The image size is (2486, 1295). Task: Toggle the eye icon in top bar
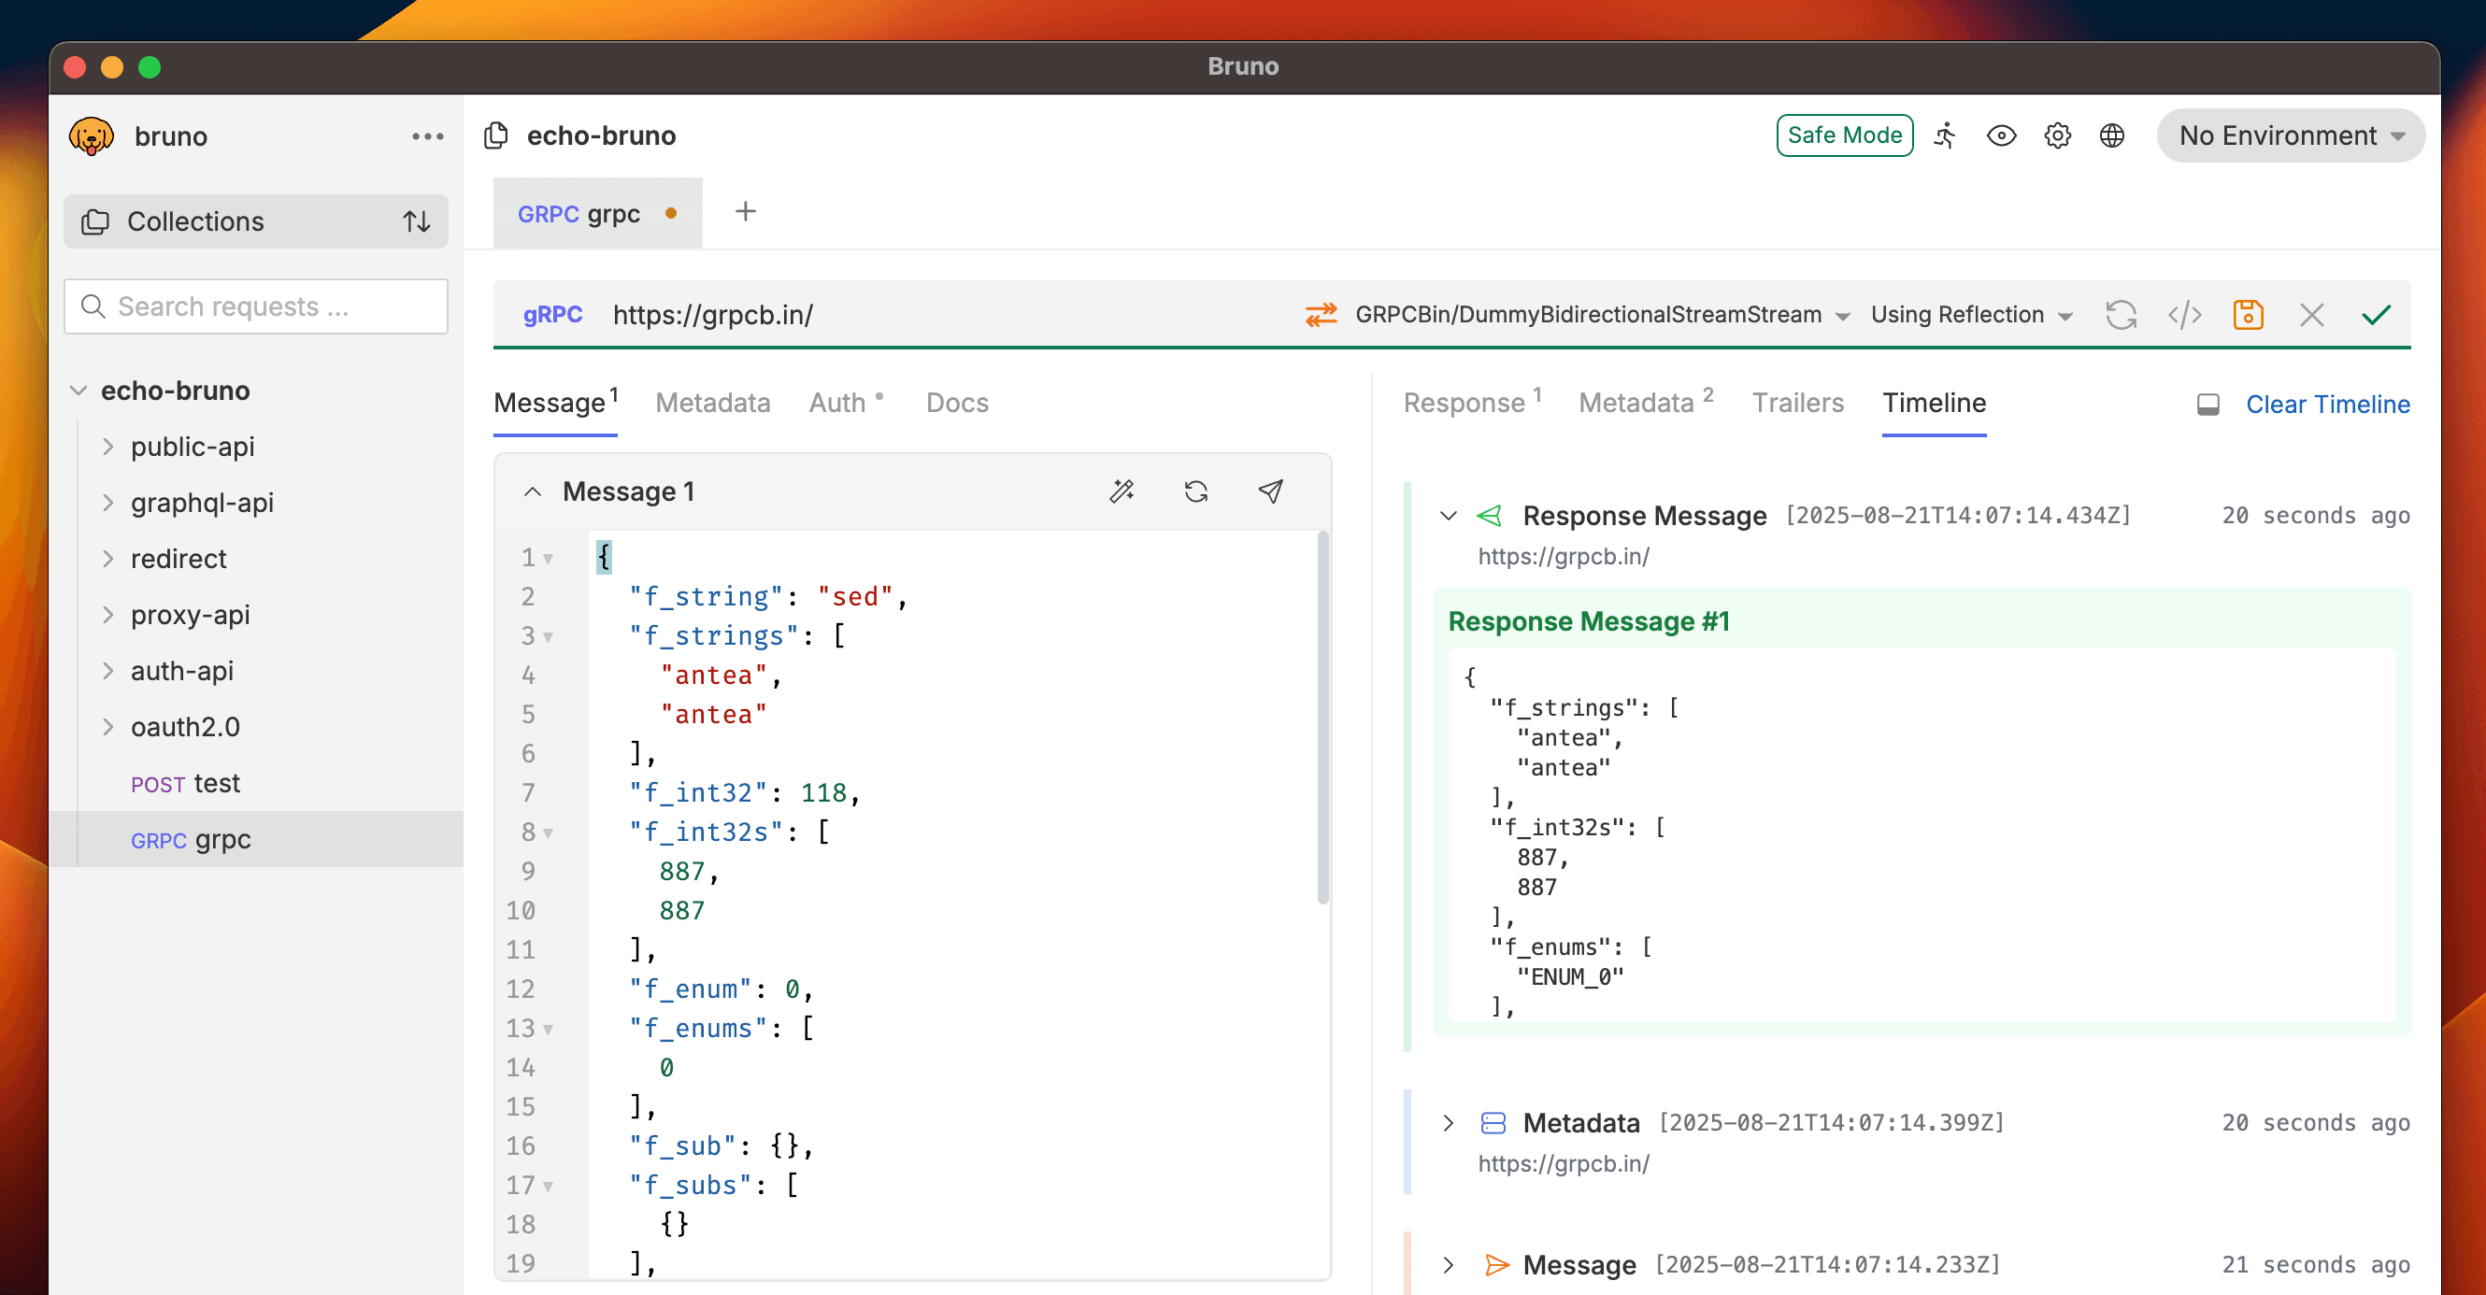pyautogui.click(x=2001, y=135)
